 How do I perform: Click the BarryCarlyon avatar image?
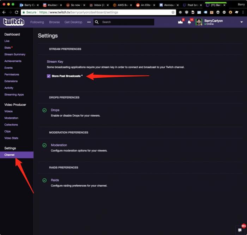[199, 22]
